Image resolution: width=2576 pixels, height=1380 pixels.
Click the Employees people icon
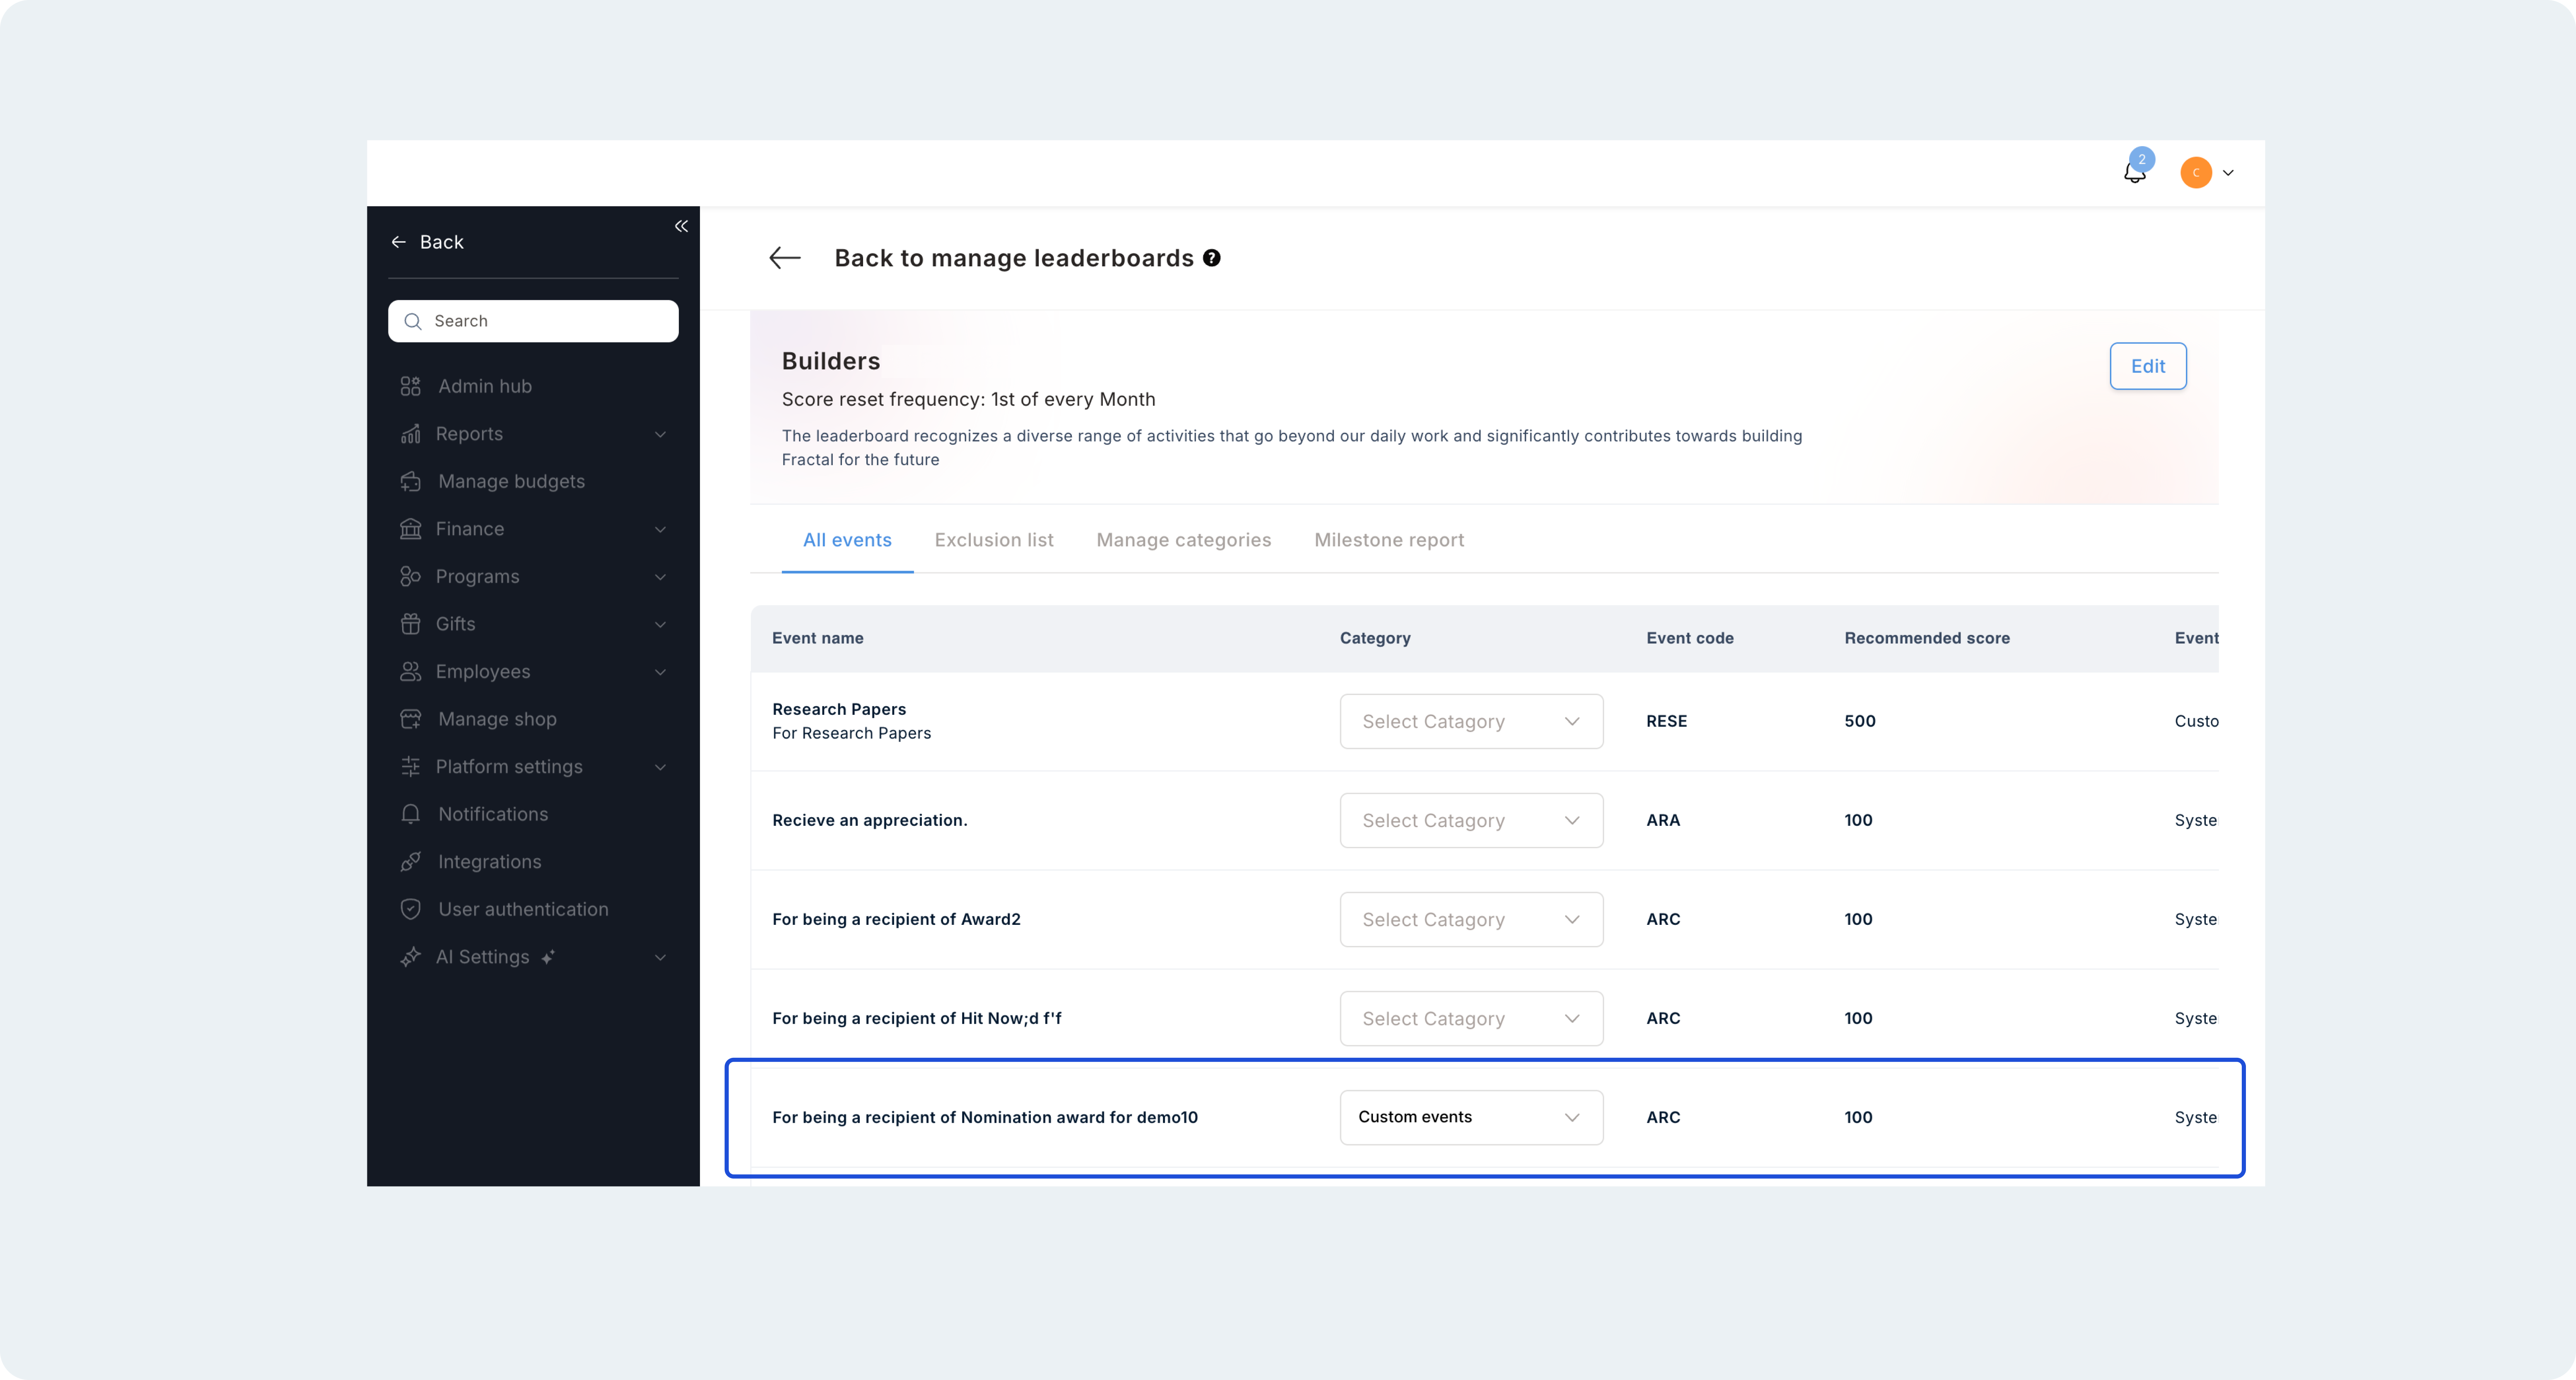pyautogui.click(x=410, y=671)
